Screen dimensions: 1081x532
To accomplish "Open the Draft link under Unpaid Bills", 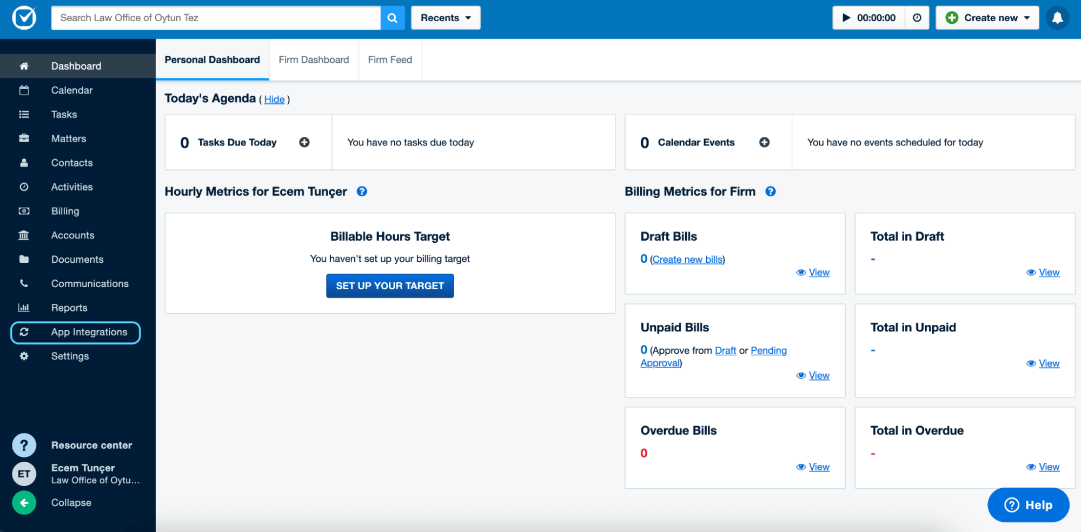I will pos(725,350).
